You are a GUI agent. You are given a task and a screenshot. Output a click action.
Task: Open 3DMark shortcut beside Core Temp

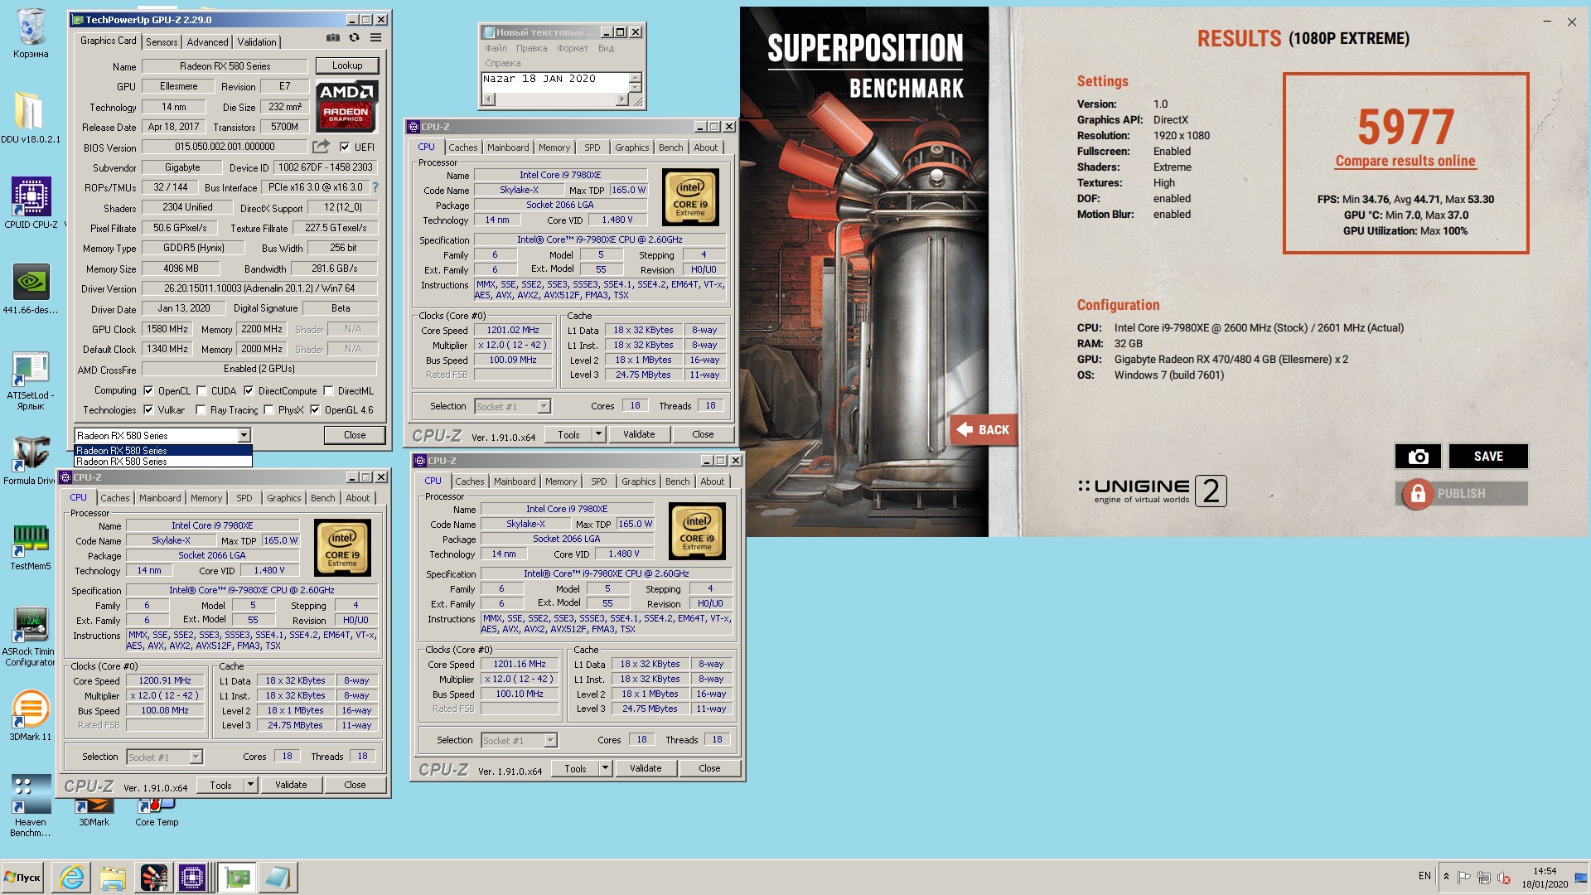tap(94, 812)
